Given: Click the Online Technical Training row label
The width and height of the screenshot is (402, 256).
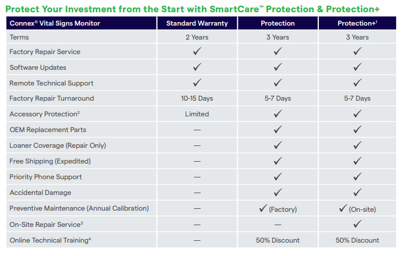Looking at the screenshot, I should 50,240.
